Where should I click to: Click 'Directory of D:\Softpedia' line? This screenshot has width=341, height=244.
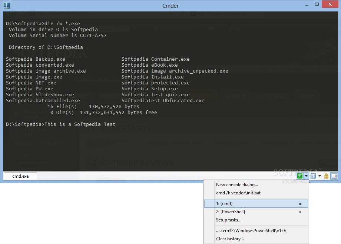pyautogui.click(x=46, y=47)
